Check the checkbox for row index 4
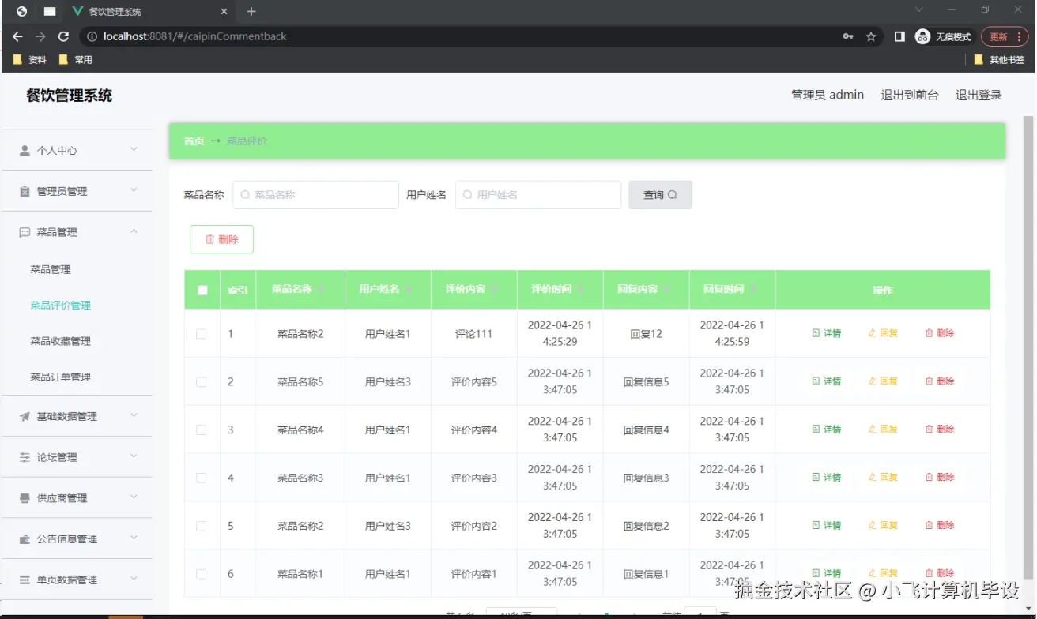The height and width of the screenshot is (619, 1037). [201, 478]
